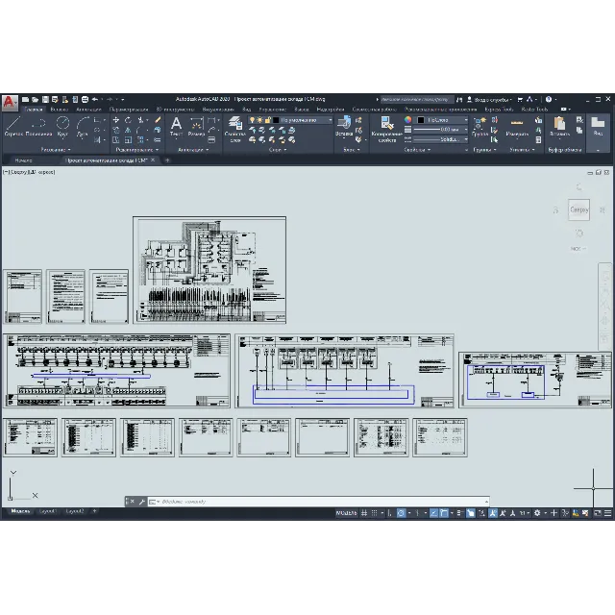Open the AutoCAD application menu button

(x=10, y=103)
